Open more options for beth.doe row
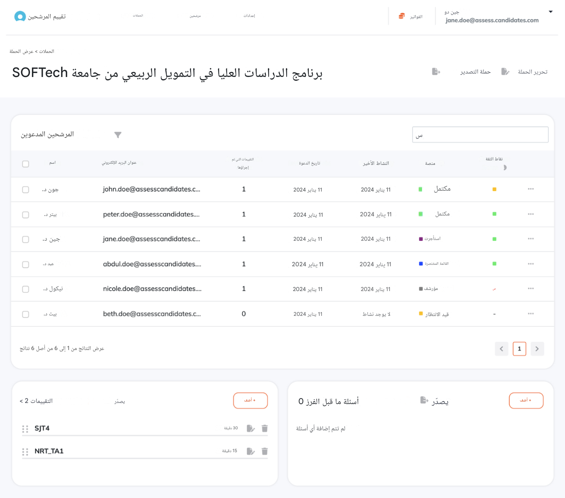 [530, 314]
